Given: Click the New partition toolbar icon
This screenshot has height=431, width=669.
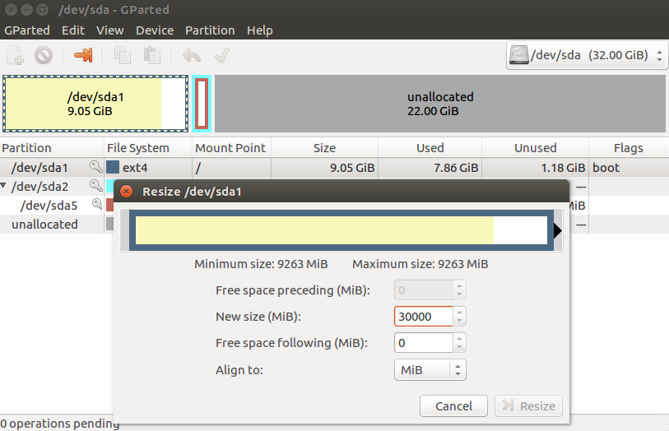Looking at the screenshot, I should pyautogui.click(x=16, y=55).
